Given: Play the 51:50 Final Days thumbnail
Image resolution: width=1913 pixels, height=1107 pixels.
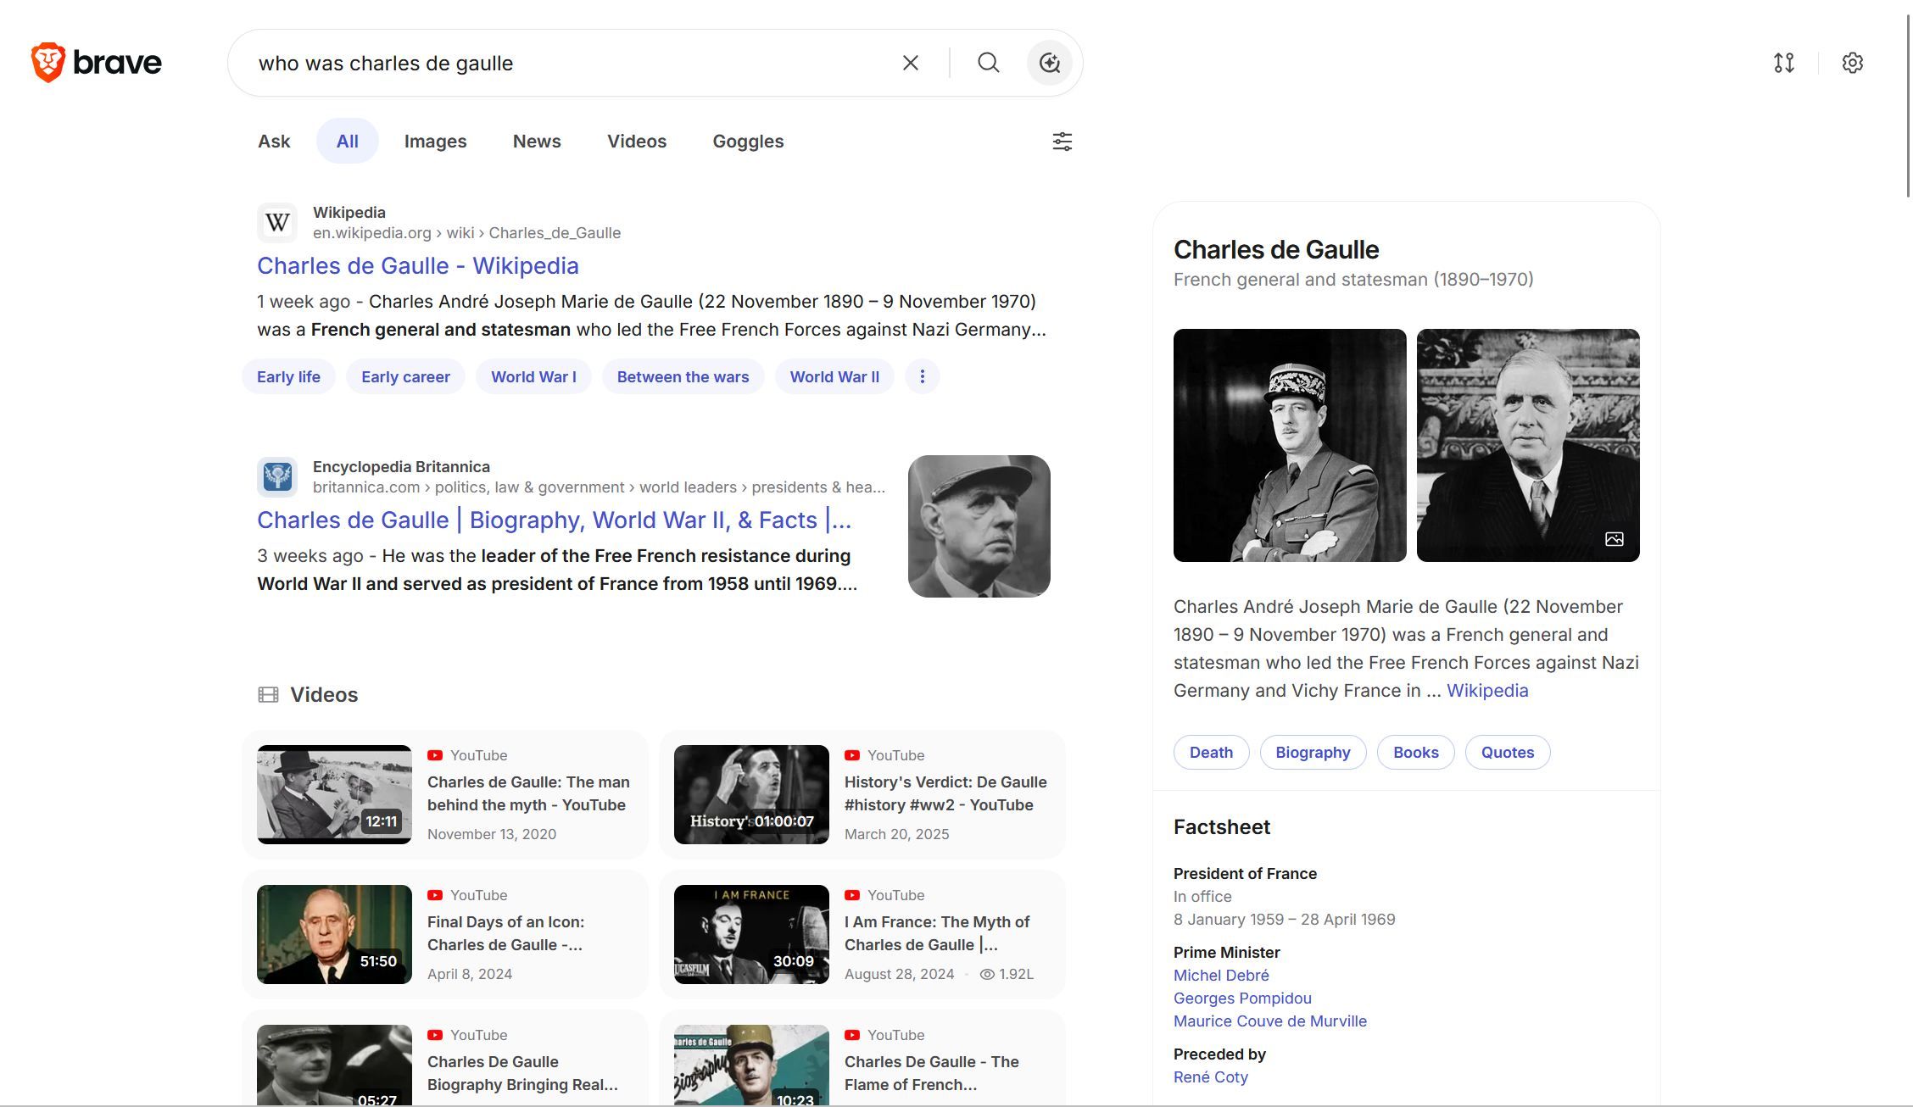Looking at the screenshot, I should pos(334,934).
